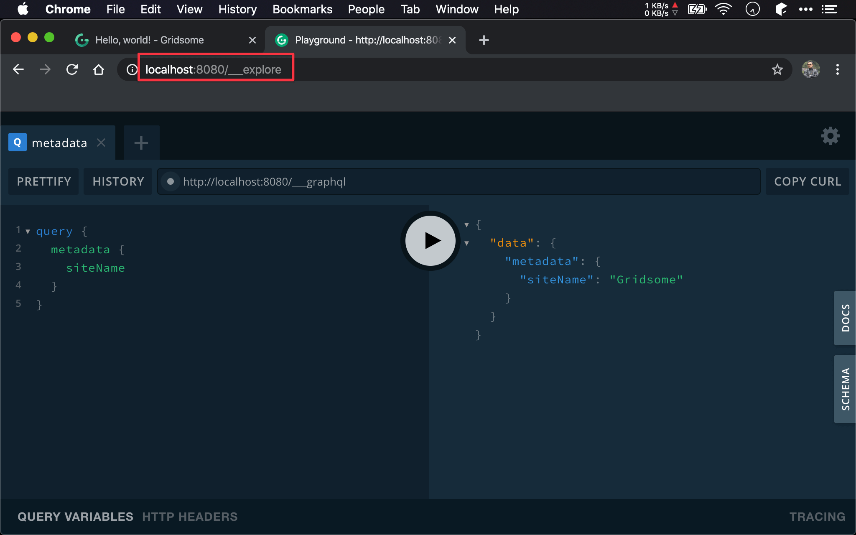Viewport: 856px width, 535px height.
Task: Open a new browser tab
Action: coord(484,40)
